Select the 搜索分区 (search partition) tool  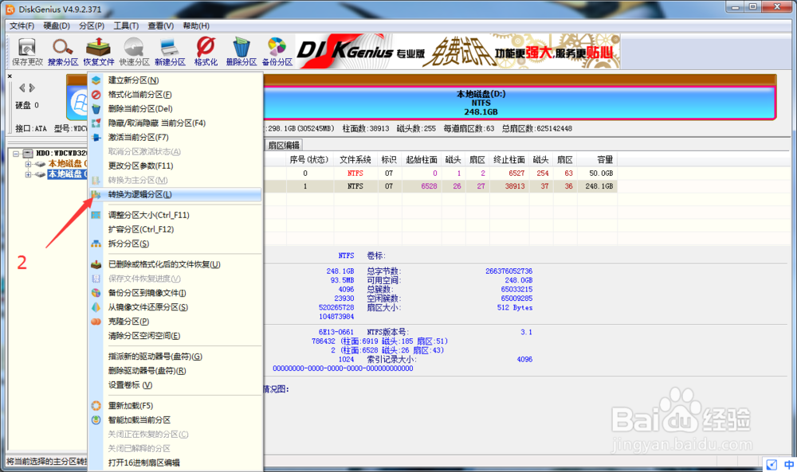coord(61,49)
